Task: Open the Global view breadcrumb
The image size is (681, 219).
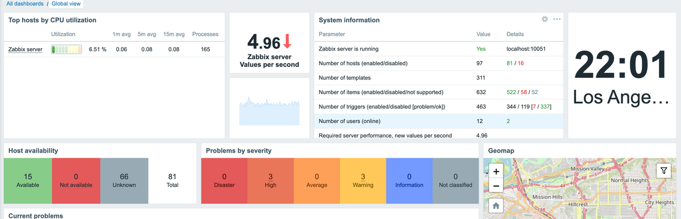Action: coord(66,3)
